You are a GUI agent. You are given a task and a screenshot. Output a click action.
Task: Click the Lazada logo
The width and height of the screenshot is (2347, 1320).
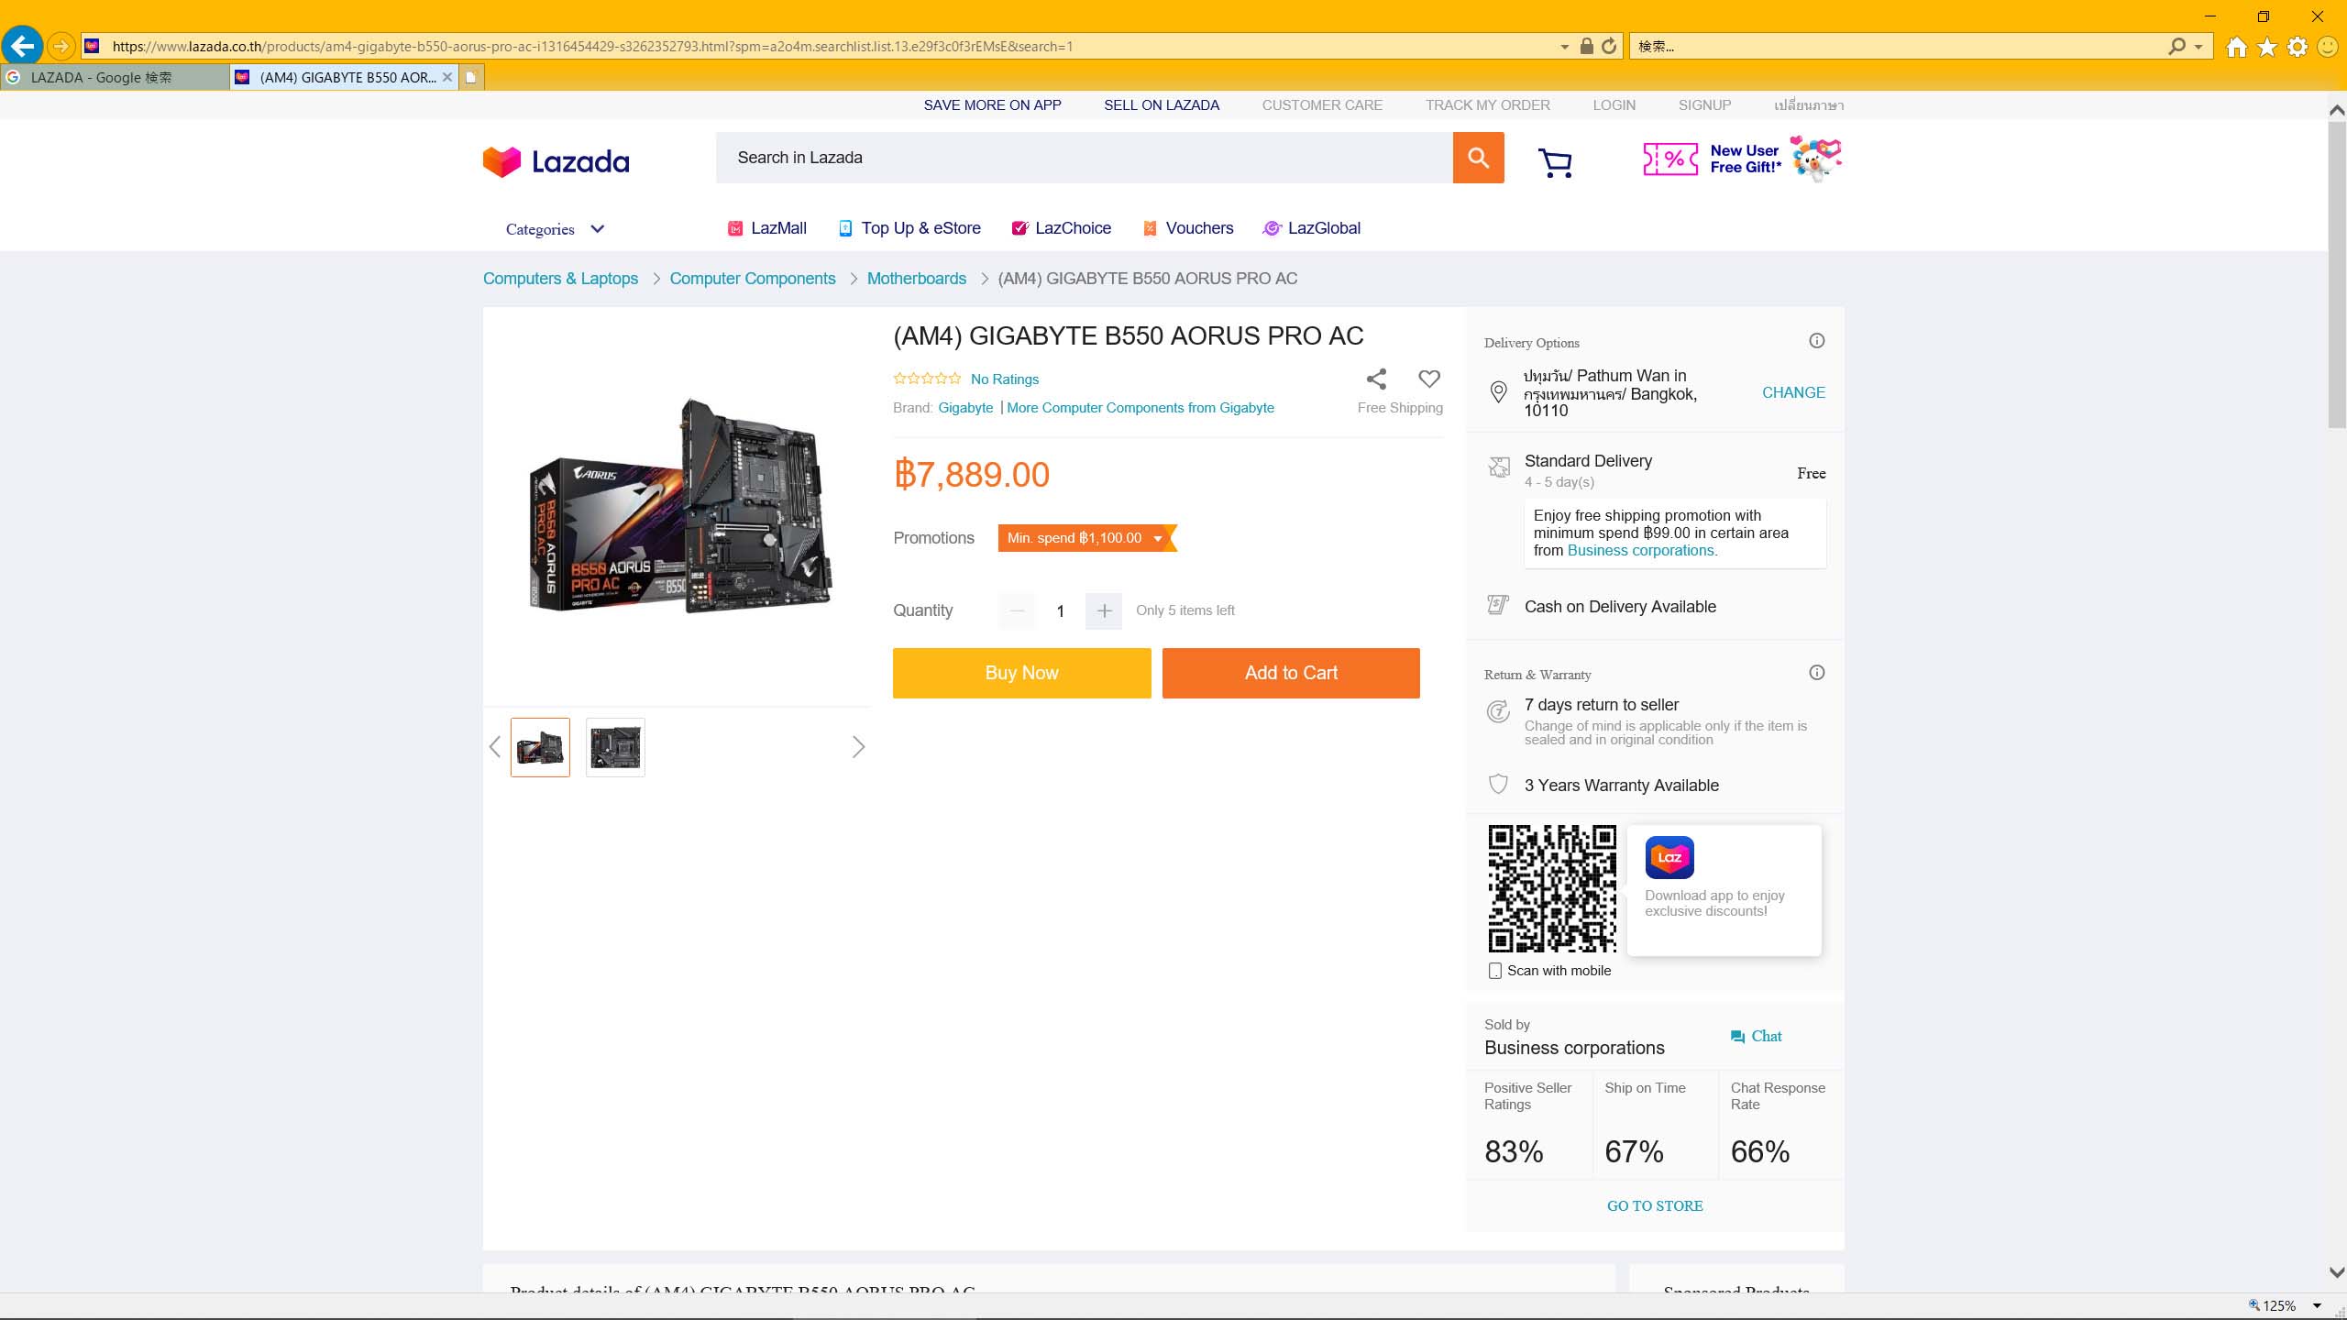pos(556,162)
